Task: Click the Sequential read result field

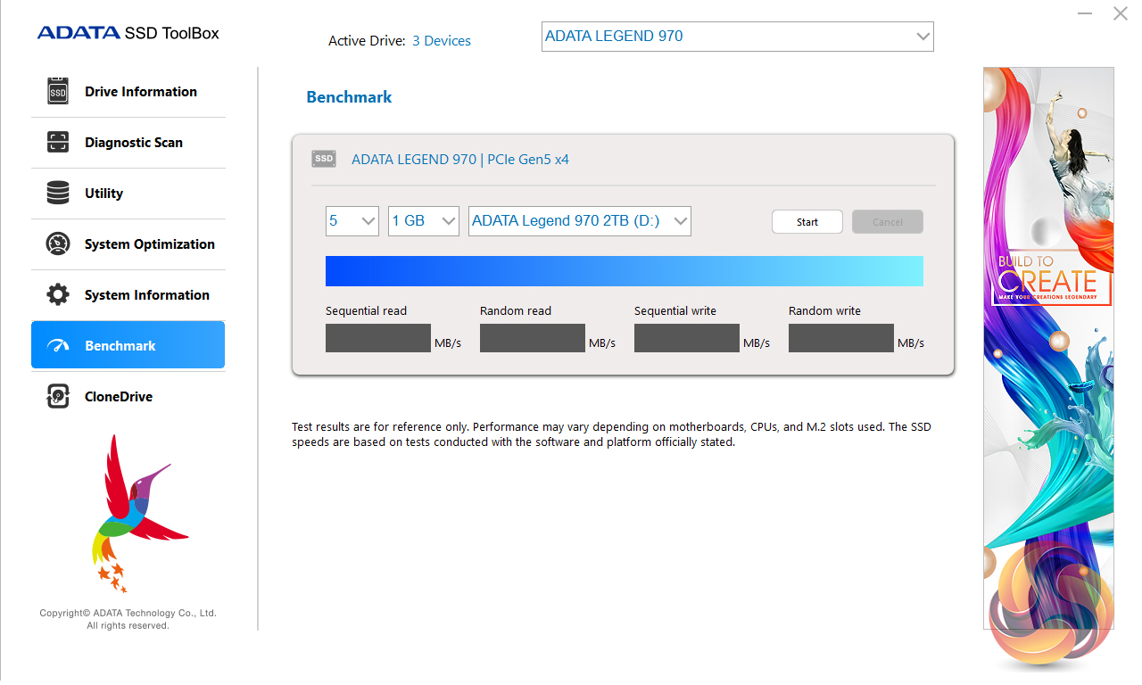Action: click(x=378, y=338)
